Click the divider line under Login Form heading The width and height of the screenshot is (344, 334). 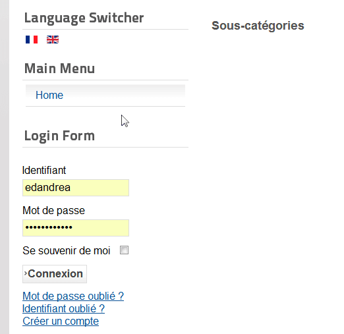click(105, 147)
